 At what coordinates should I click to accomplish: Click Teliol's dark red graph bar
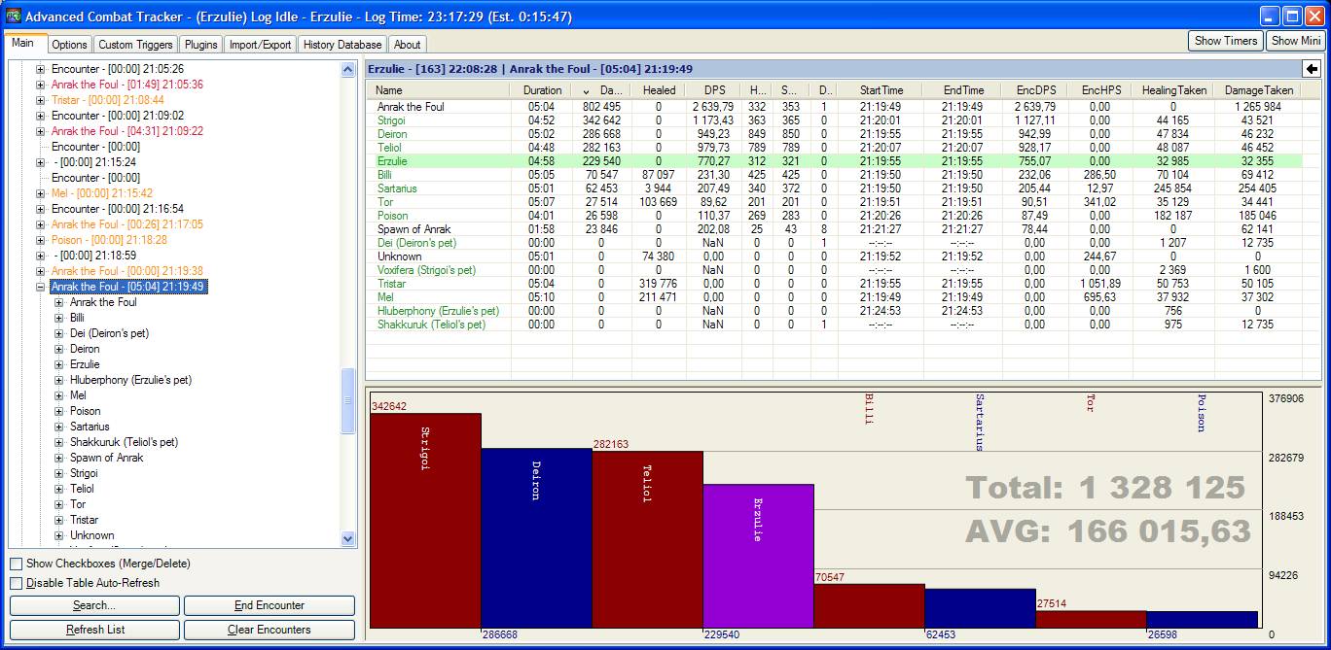tap(647, 539)
